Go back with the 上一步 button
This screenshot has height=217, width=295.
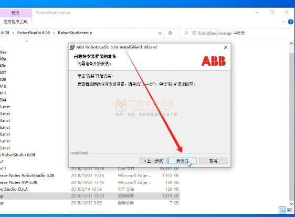[153, 161]
